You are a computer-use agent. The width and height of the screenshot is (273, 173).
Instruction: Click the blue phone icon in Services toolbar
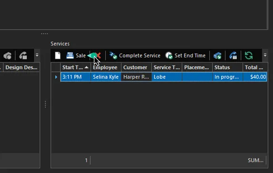[233, 56]
